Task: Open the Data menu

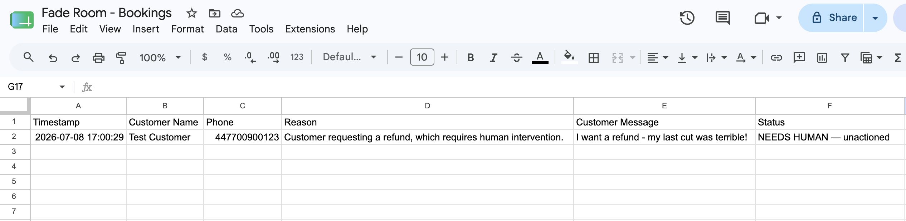Action: [x=226, y=29]
